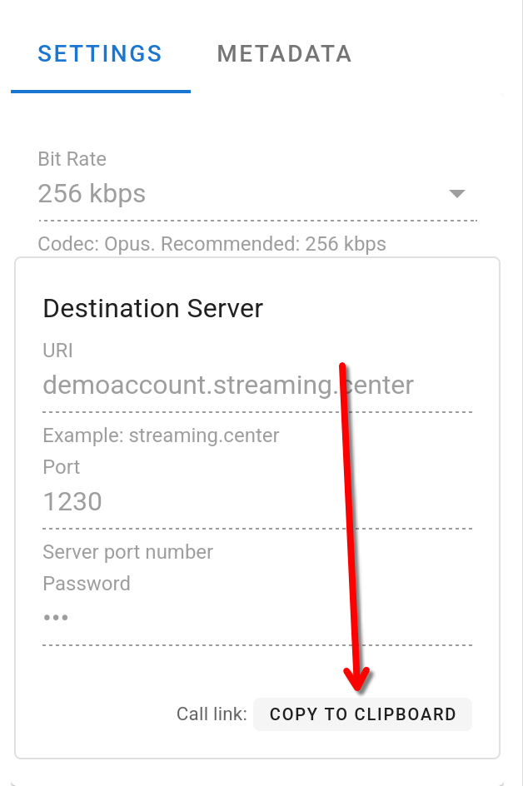Image resolution: width=523 pixels, height=786 pixels.
Task: Open the Metadata tab
Action: coord(284,54)
